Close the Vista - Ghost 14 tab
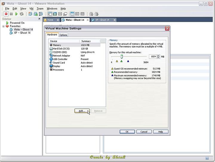This screenshot has width=215, height=162. (x=87, y=20)
